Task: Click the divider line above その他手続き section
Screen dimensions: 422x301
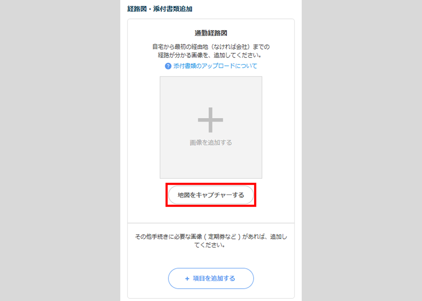Action: pos(211,223)
